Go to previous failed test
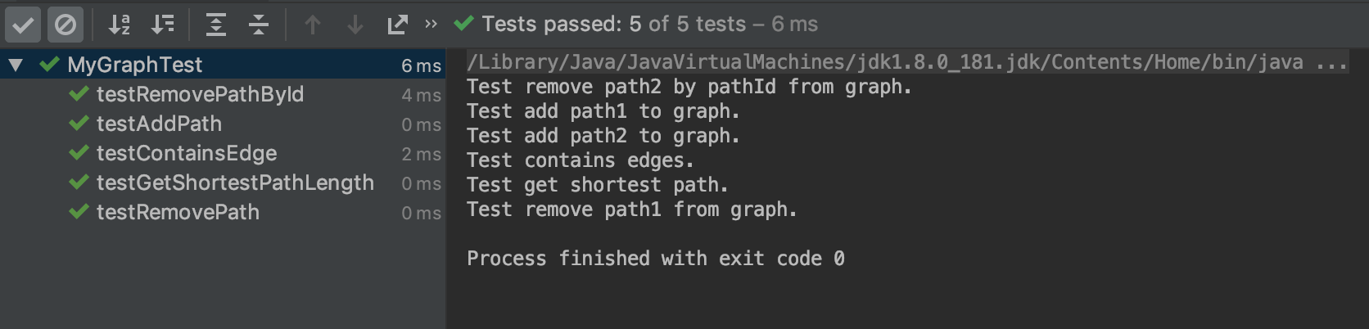The image size is (1369, 329). pos(312,25)
